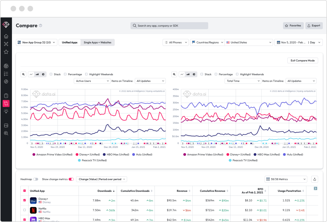This screenshot has width=327, height=222.
Task: Click the data.ai diamond logo in the sidebar
Action: point(6,25)
